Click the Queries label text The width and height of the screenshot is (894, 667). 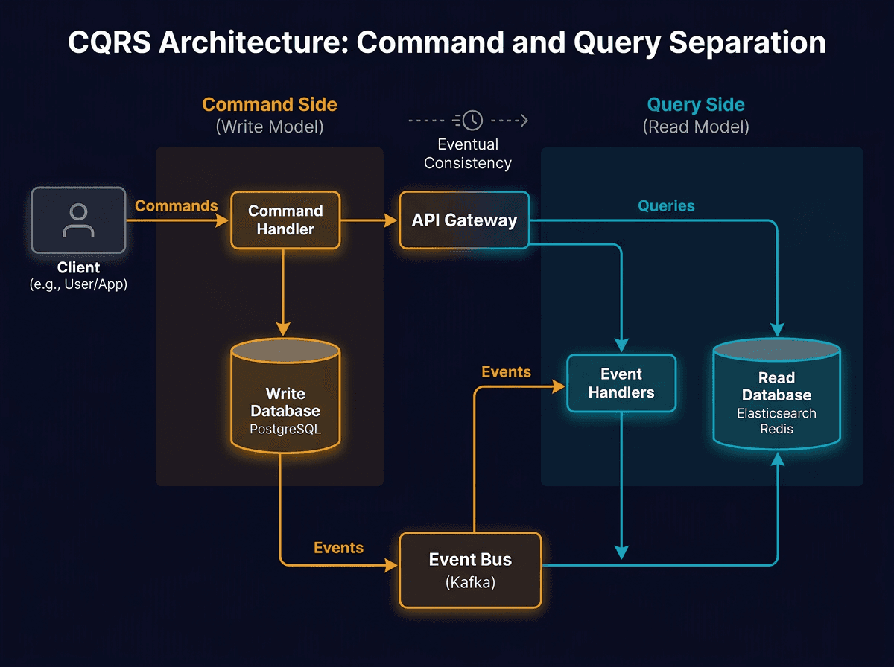666,205
